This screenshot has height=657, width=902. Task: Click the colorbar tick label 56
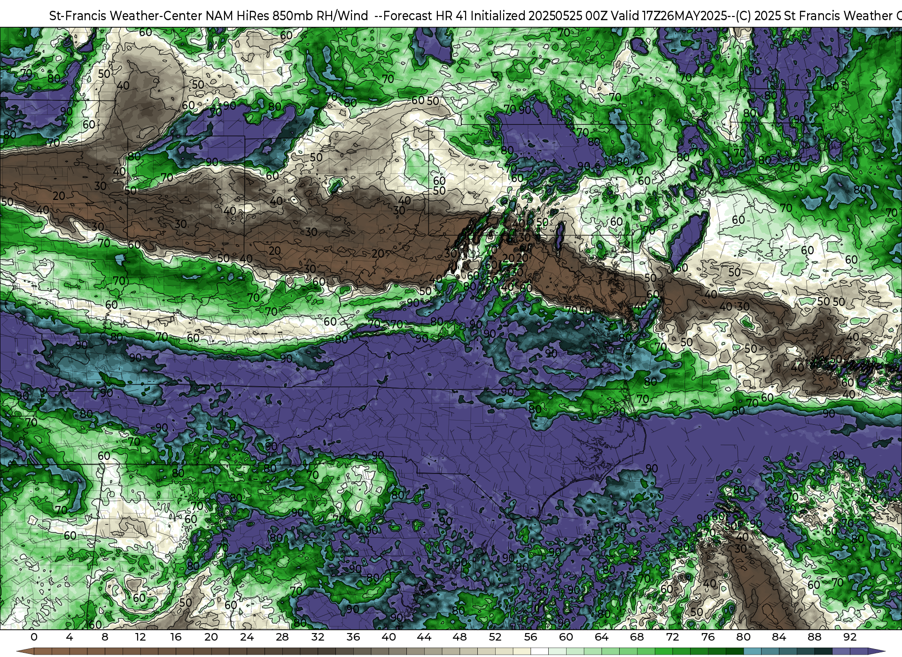pos(530,637)
